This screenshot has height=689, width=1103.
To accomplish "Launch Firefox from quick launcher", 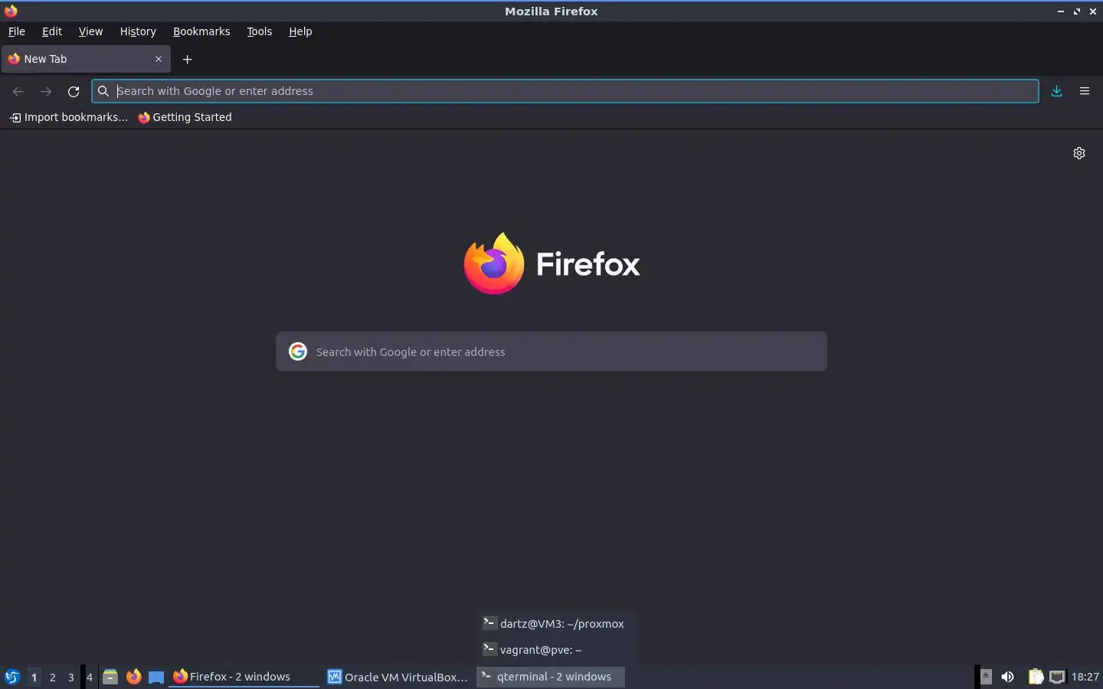I will pyautogui.click(x=133, y=677).
